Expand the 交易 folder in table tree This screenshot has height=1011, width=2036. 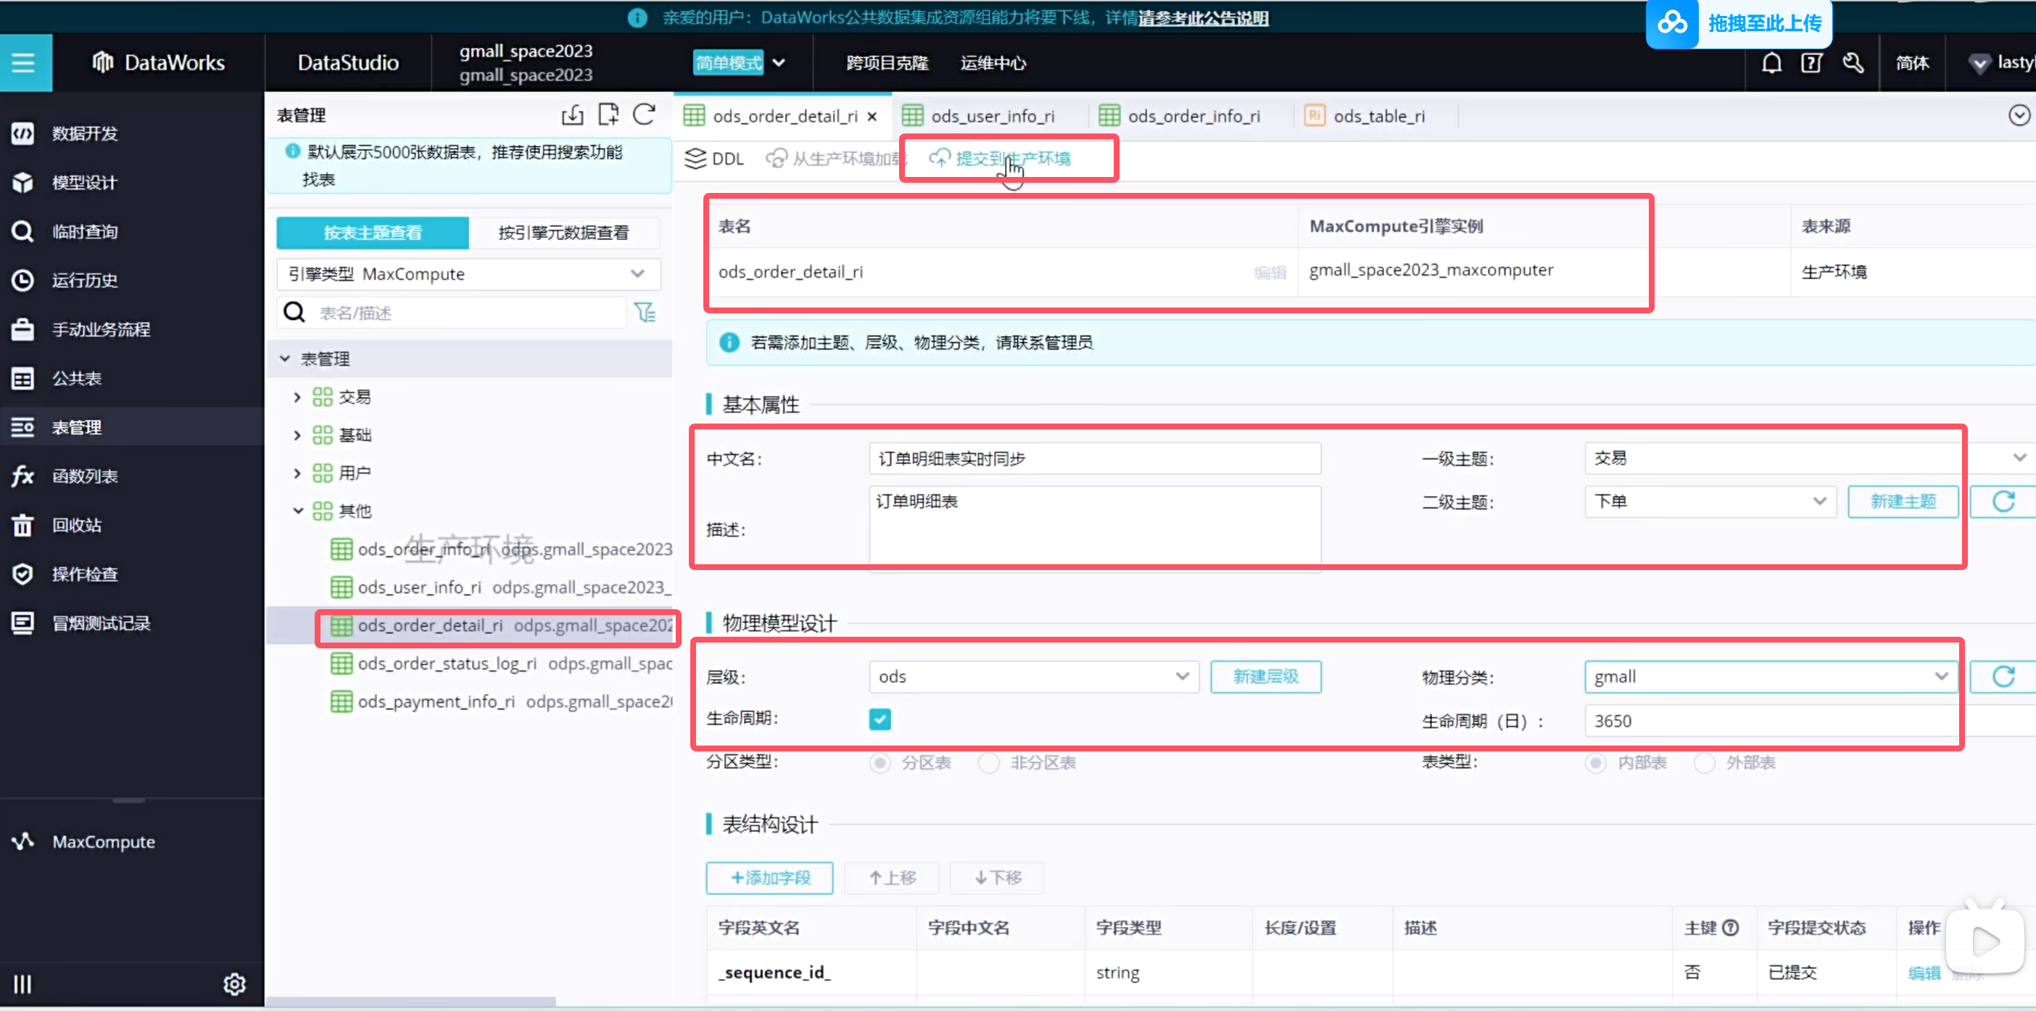[297, 397]
